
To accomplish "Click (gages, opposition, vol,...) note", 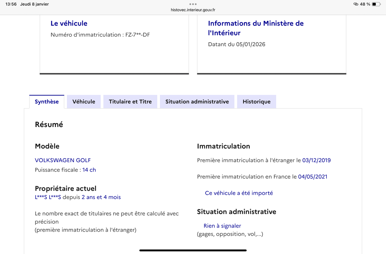I will 230,234.
